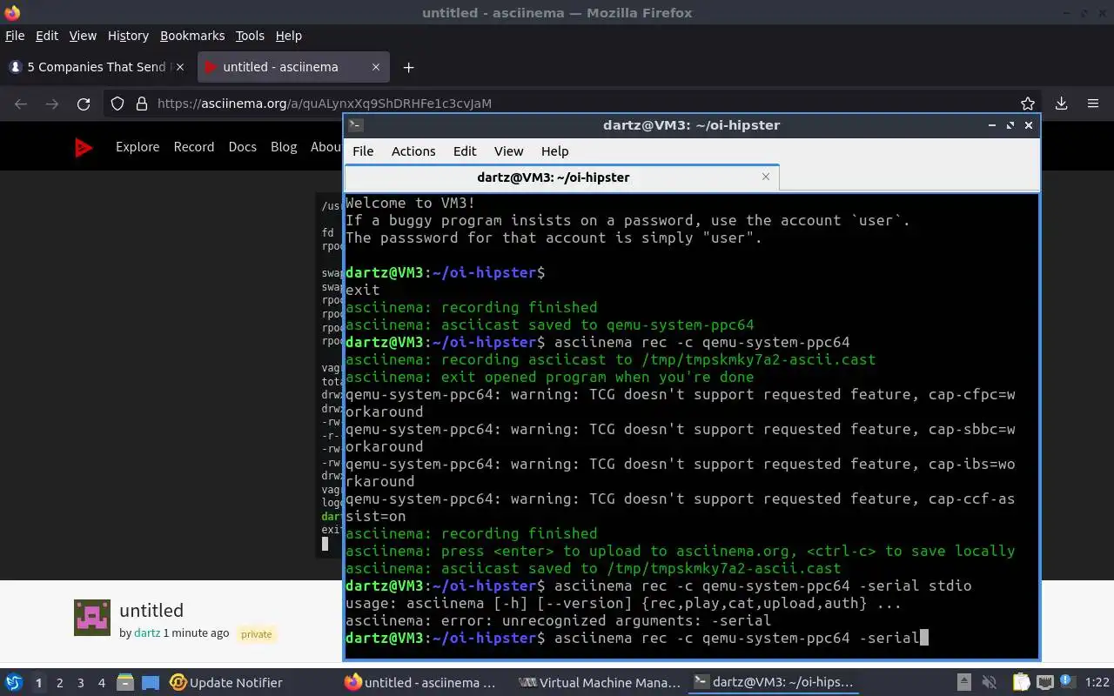Select the untitled - asciinema browser tab
Viewport: 1114px width, 696px height.
(292, 67)
